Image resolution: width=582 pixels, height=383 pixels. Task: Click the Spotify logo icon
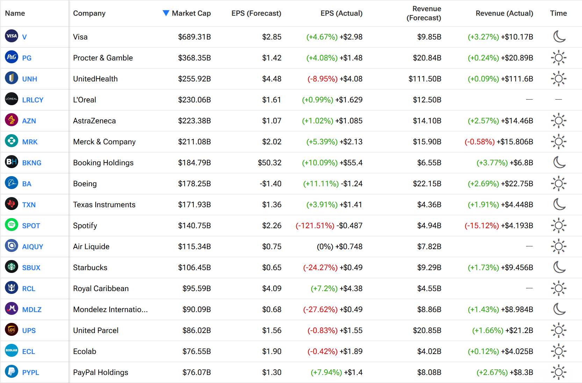[12, 225]
